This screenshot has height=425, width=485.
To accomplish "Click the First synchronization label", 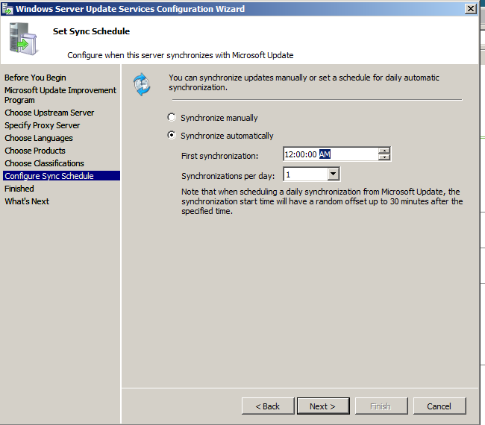I will (219, 156).
